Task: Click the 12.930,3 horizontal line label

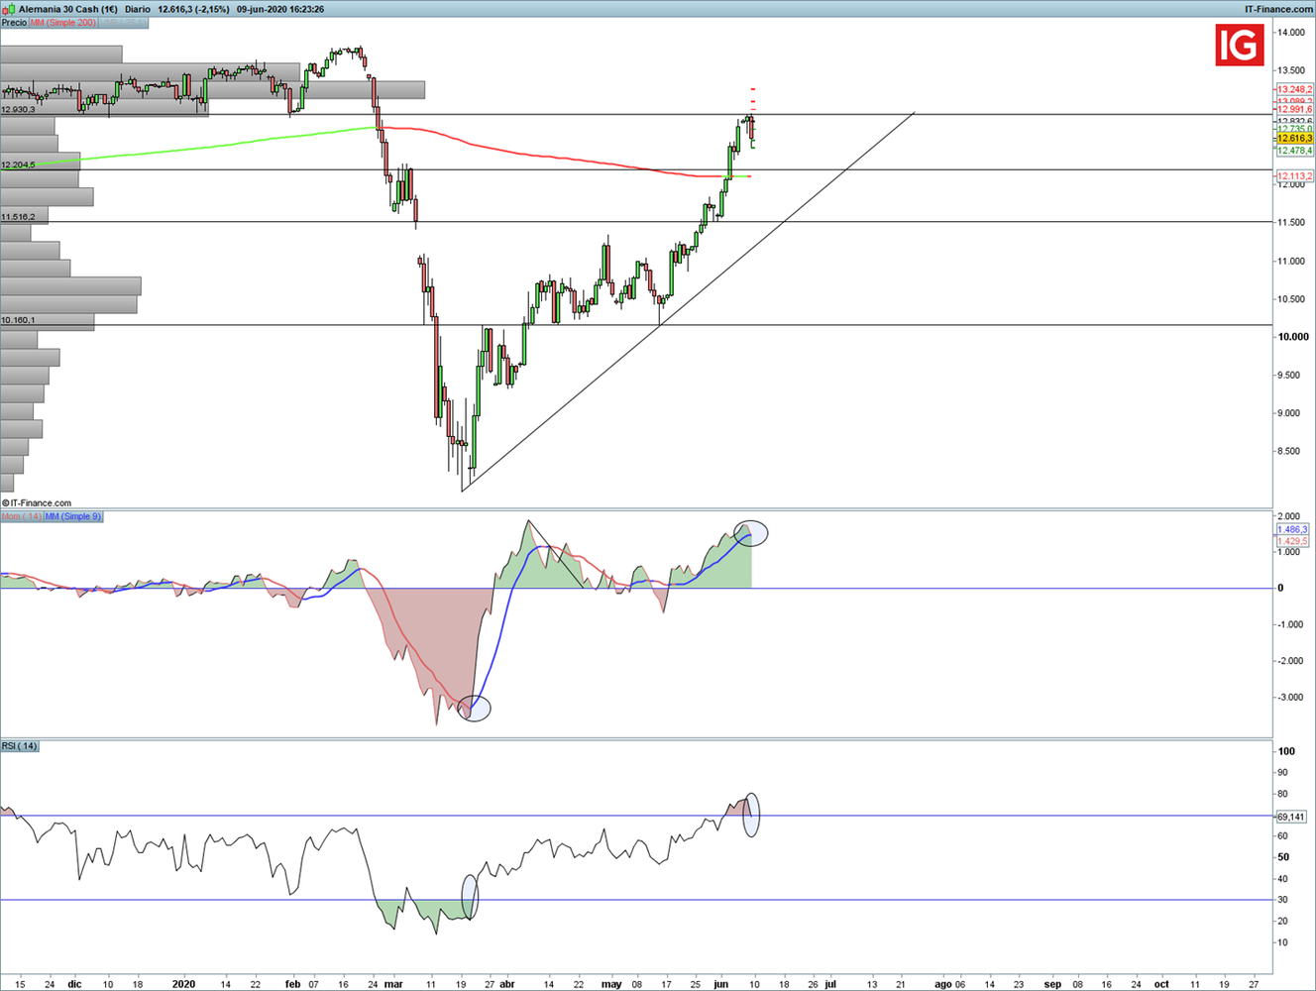Action: 18,109
